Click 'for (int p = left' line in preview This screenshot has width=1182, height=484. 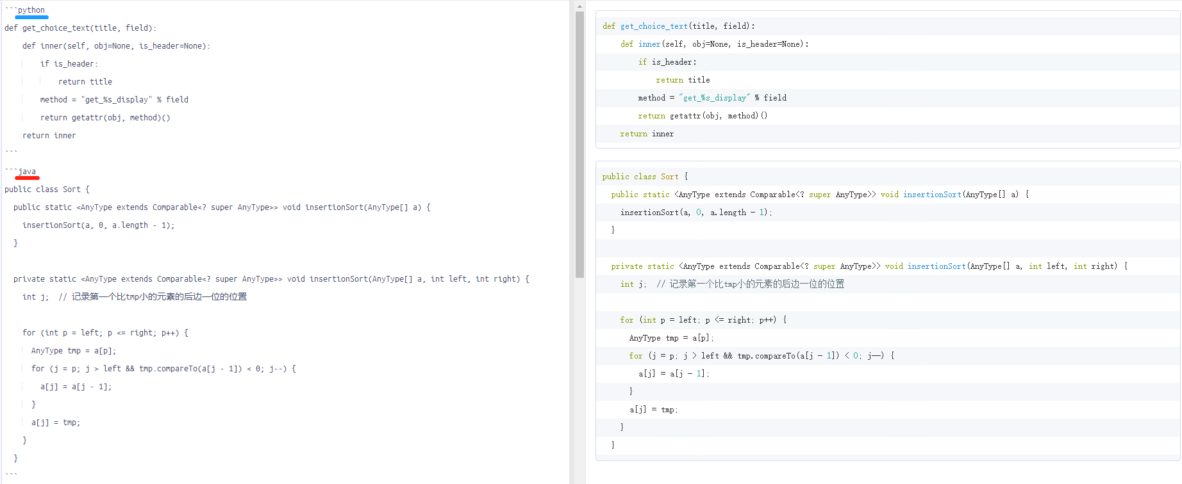(703, 320)
